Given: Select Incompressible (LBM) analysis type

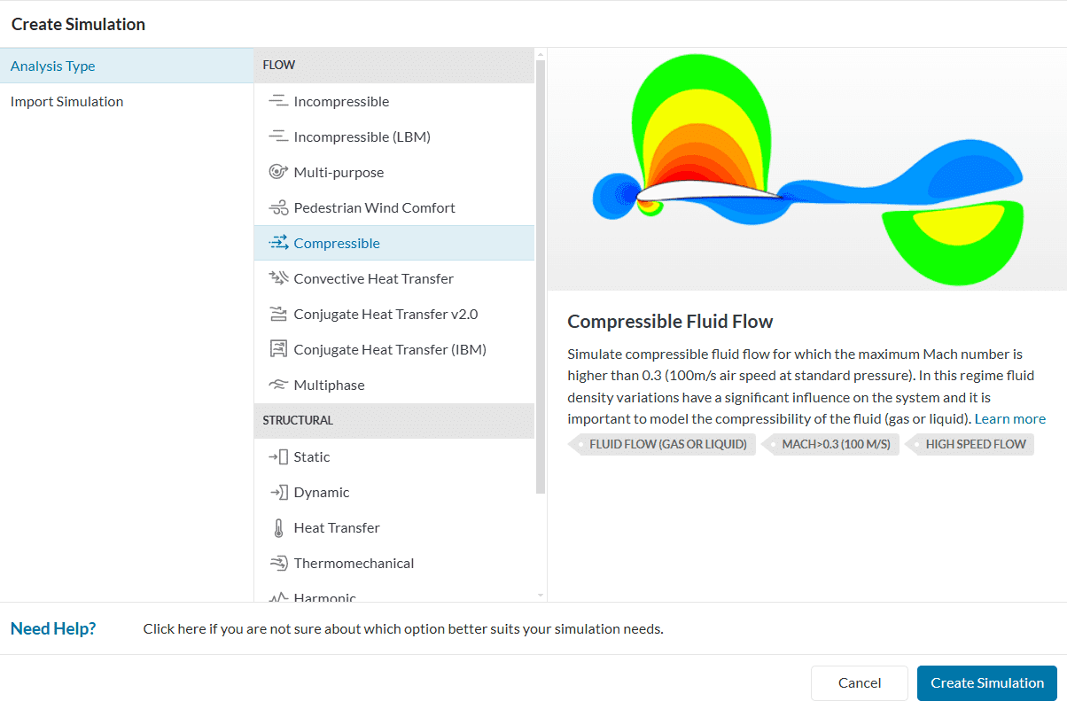Looking at the screenshot, I should (x=362, y=137).
